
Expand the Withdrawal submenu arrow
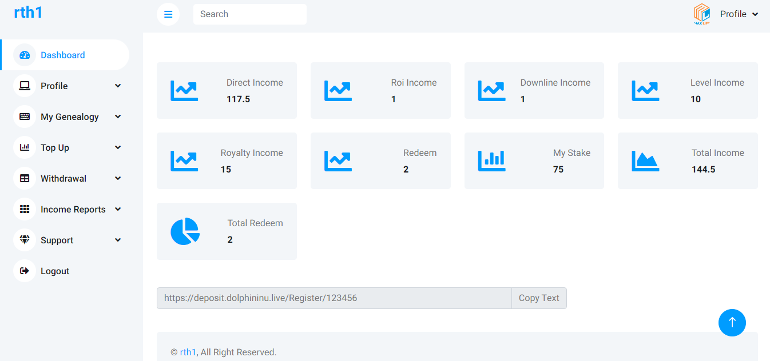pyautogui.click(x=118, y=178)
